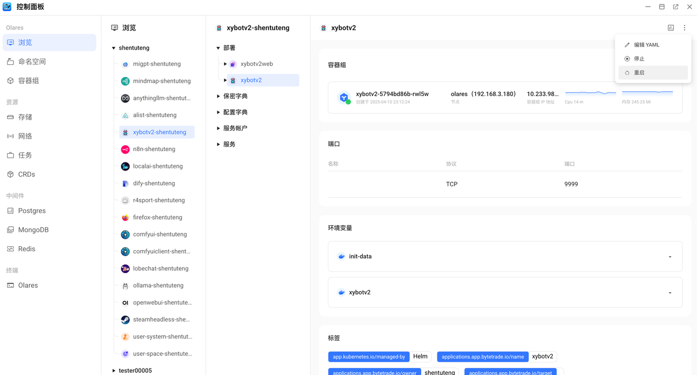Select the 存储 storage sidebar item
697x375 pixels.
25,117
